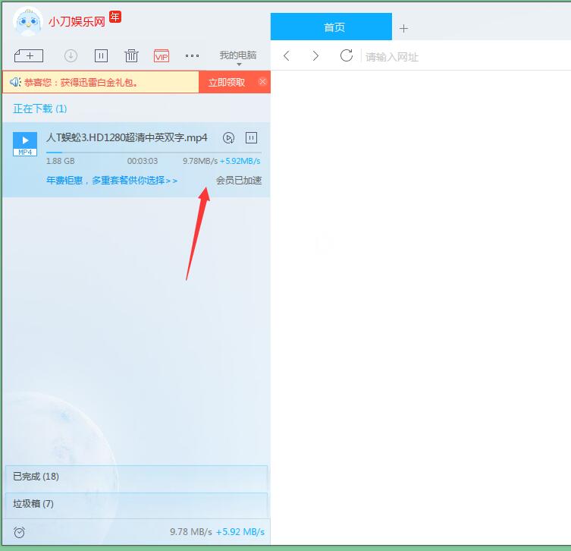
Task: Click the alarm clock scheduled task icon
Action: coord(19,532)
